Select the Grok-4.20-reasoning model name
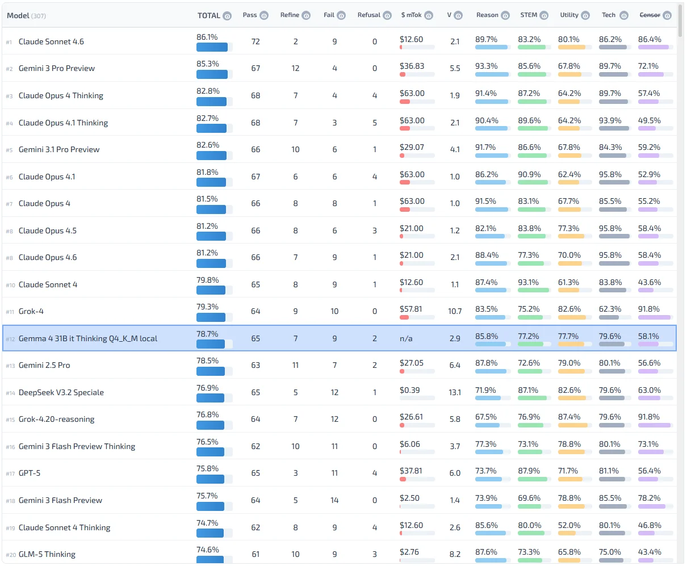 tap(56, 419)
